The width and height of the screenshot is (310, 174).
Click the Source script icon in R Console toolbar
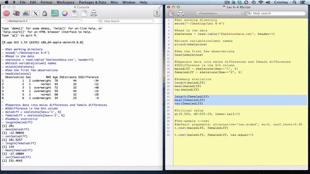click(16, 14)
